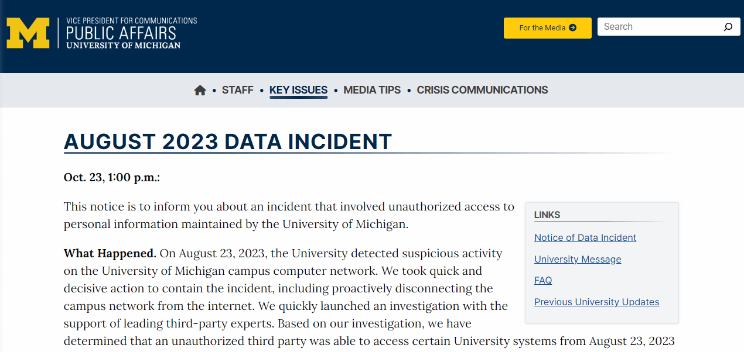Click the paragraph beginning "This notice is"
Image resolution: width=744 pixels, height=352 pixels.
289,215
